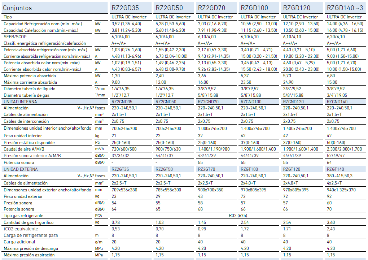The width and height of the screenshot is (368, 260).
Task: Click the RZGT120 external unit cell
Action: [293, 169]
